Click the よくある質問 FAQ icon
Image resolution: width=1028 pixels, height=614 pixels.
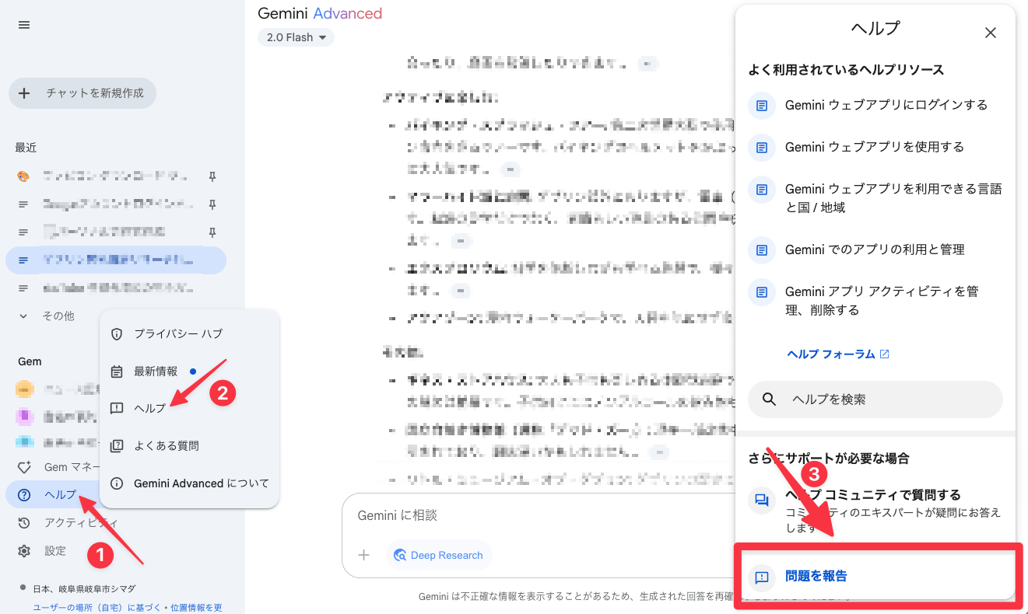pyautogui.click(x=117, y=446)
